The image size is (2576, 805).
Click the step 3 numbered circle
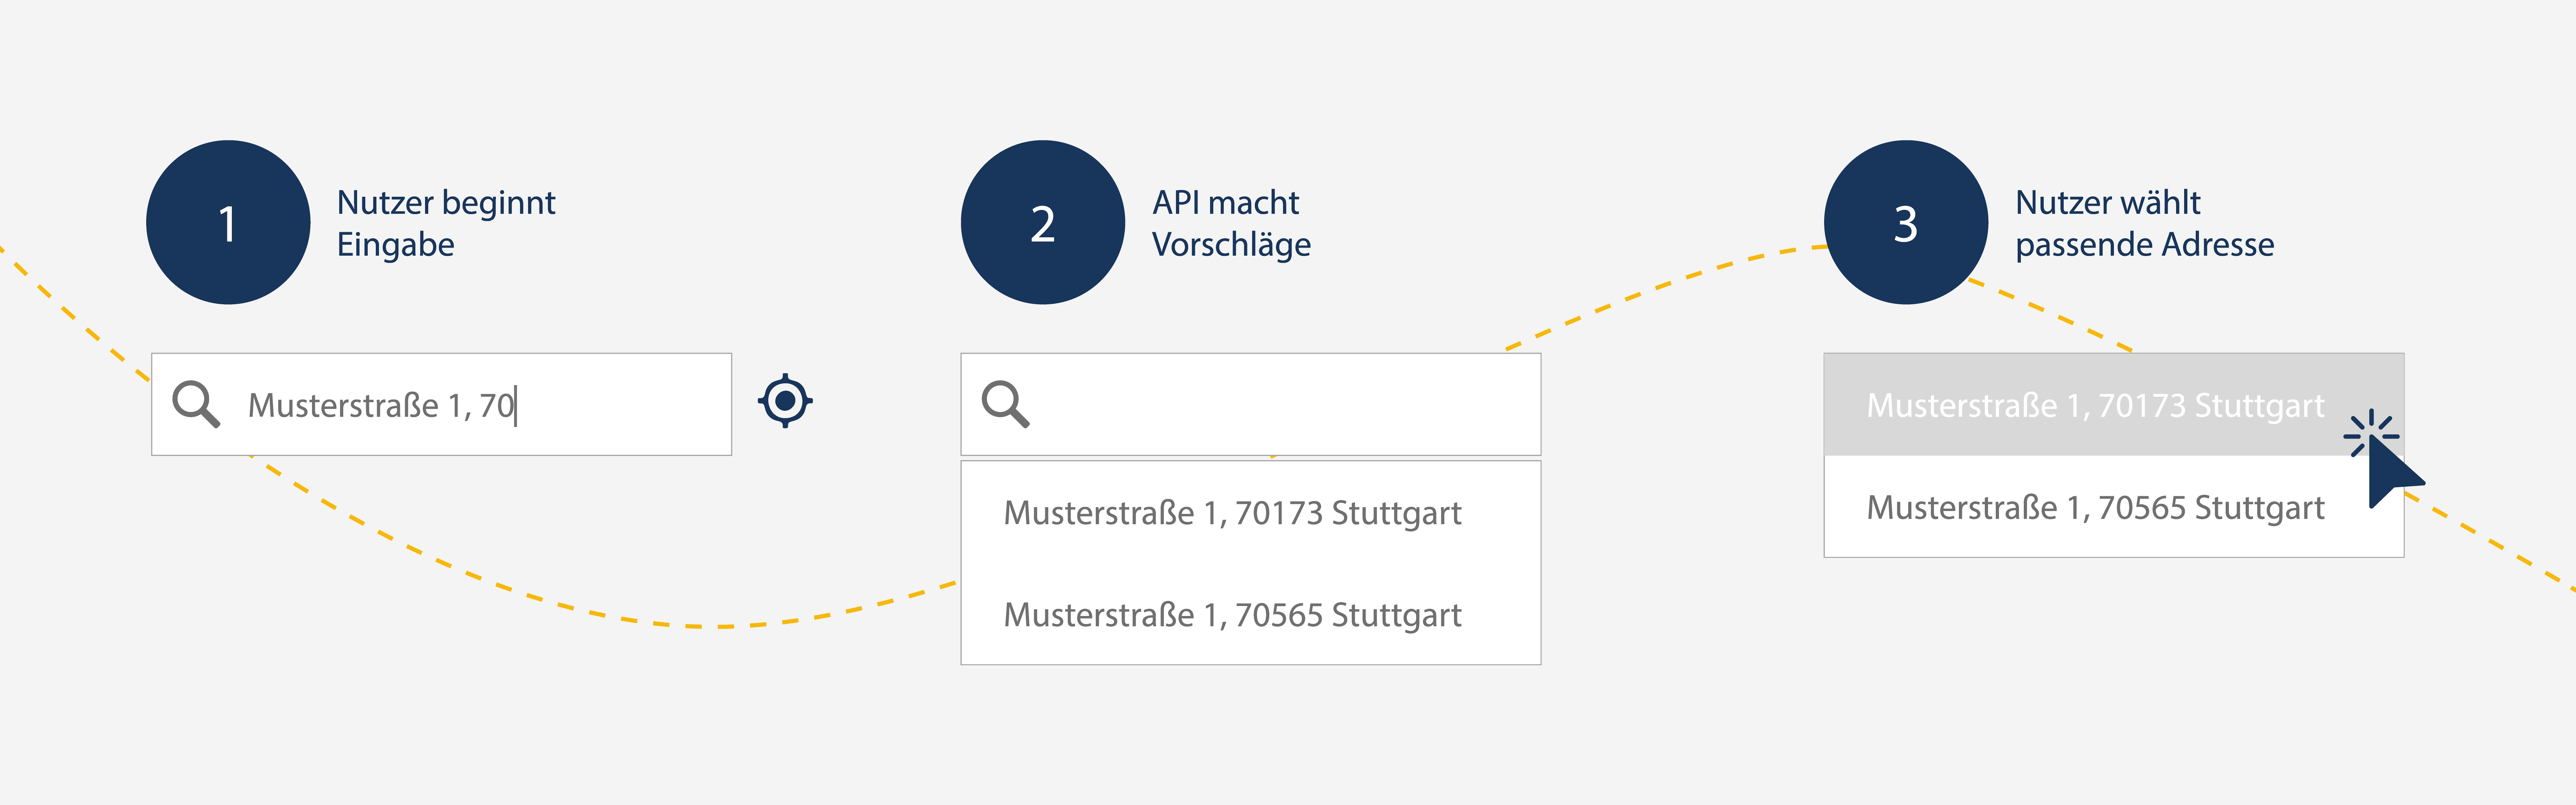coord(1906,222)
